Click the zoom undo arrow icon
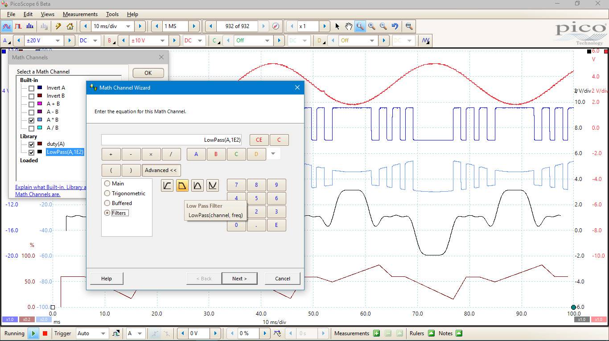Image resolution: width=609 pixels, height=341 pixels. point(394,26)
